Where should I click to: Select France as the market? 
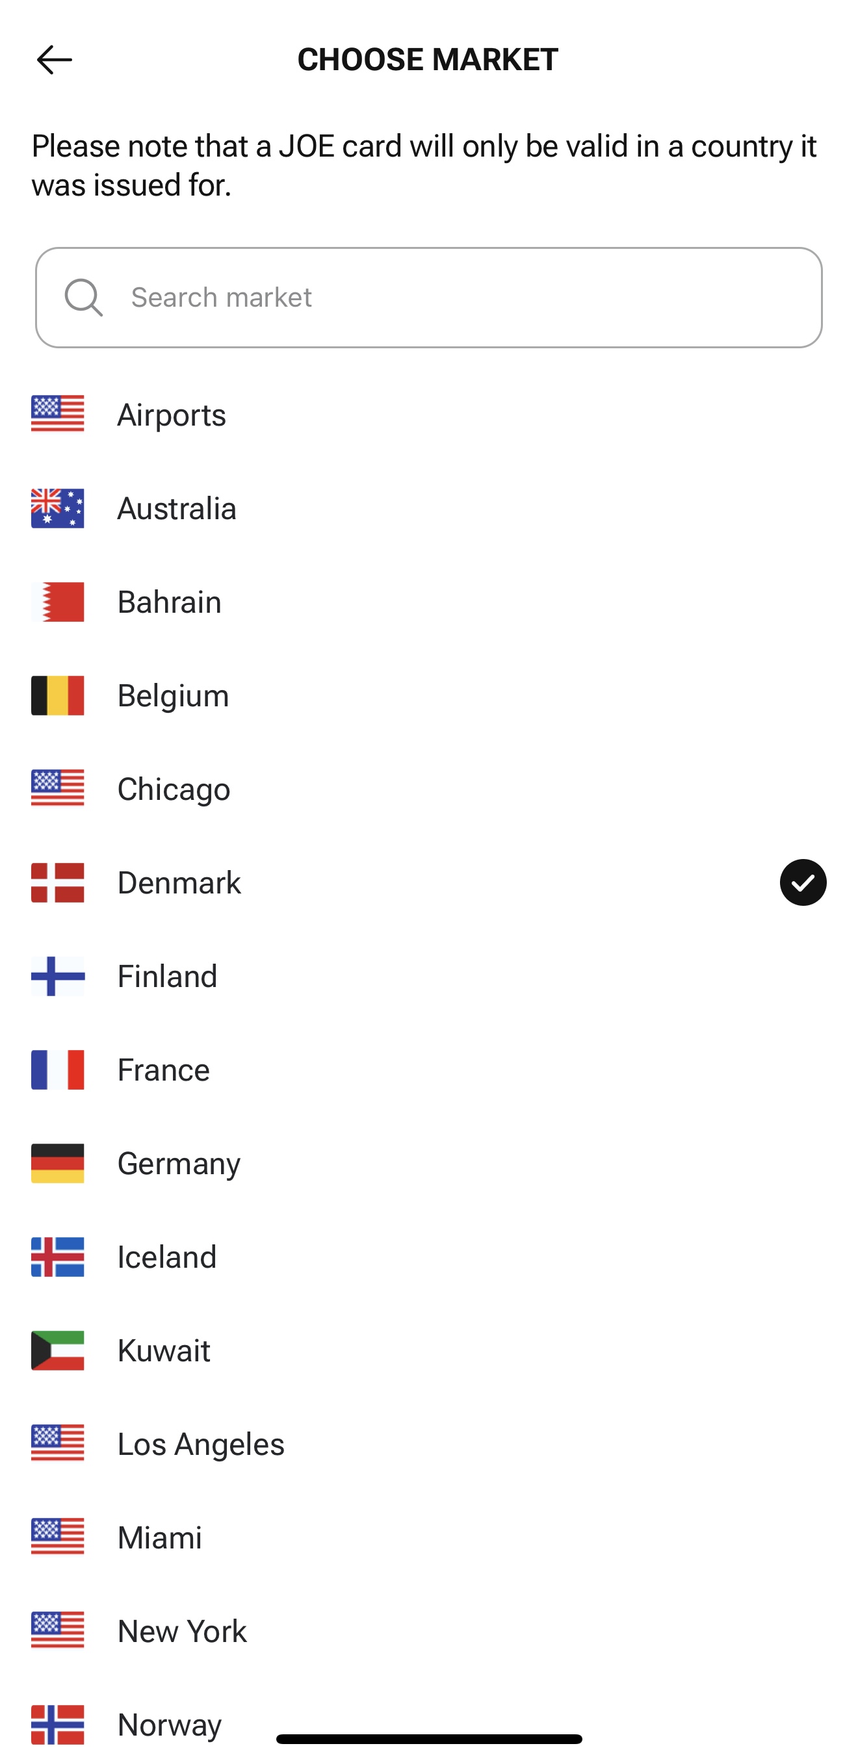[x=164, y=1070]
